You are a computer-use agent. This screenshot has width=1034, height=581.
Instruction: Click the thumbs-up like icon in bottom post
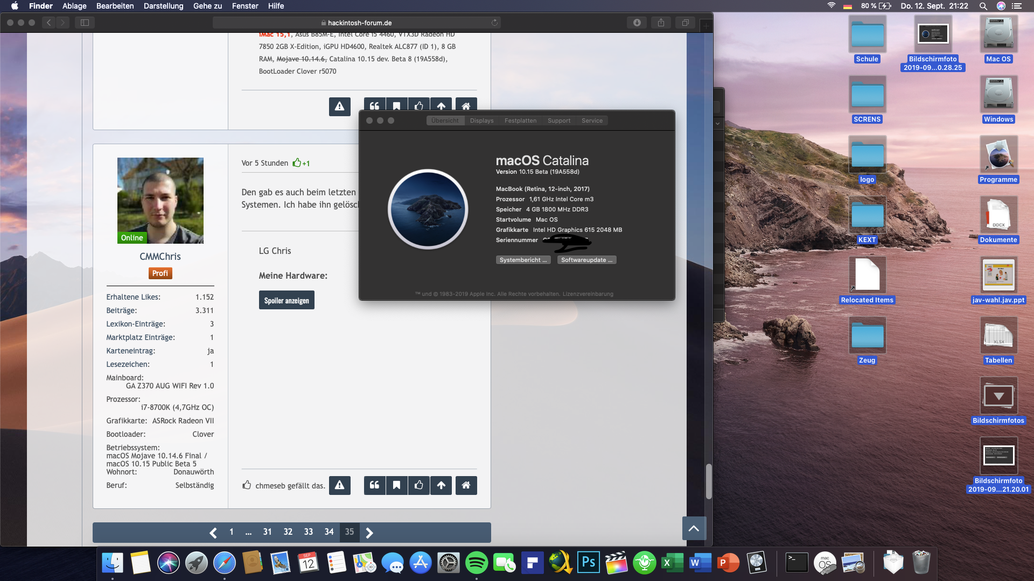point(419,485)
